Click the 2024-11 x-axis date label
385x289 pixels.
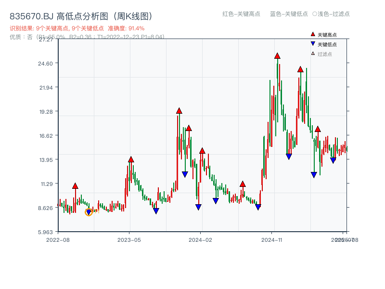(x=272, y=239)
